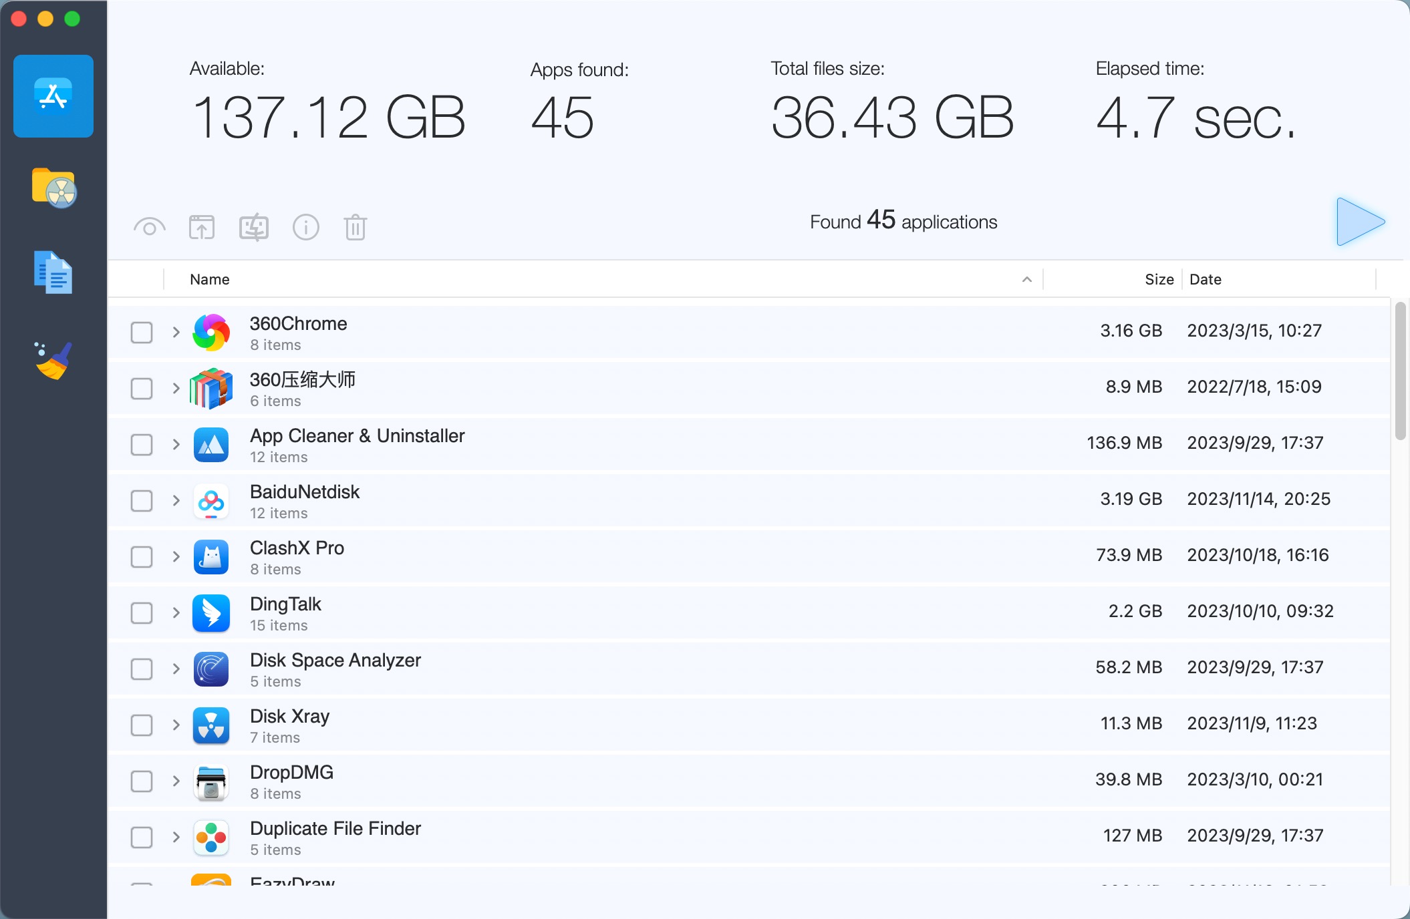1410x919 pixels.
Task: Click the BaiduNetdisk app icon
Action: [211, 501]
